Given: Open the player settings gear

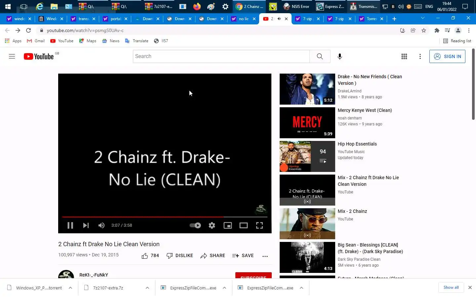Looking at the screenshot, I should click(x=212, y=225).
